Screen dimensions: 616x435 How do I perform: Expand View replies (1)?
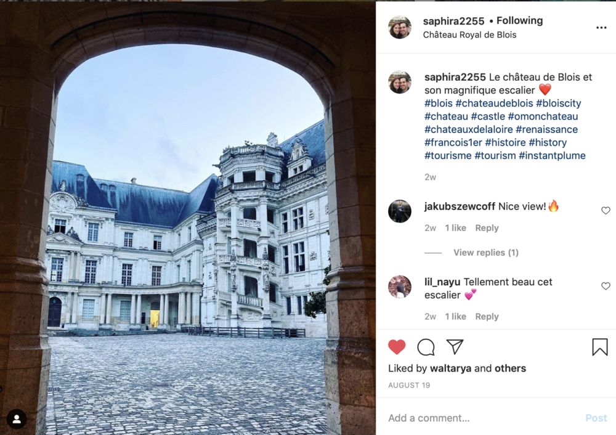point(486,253)
